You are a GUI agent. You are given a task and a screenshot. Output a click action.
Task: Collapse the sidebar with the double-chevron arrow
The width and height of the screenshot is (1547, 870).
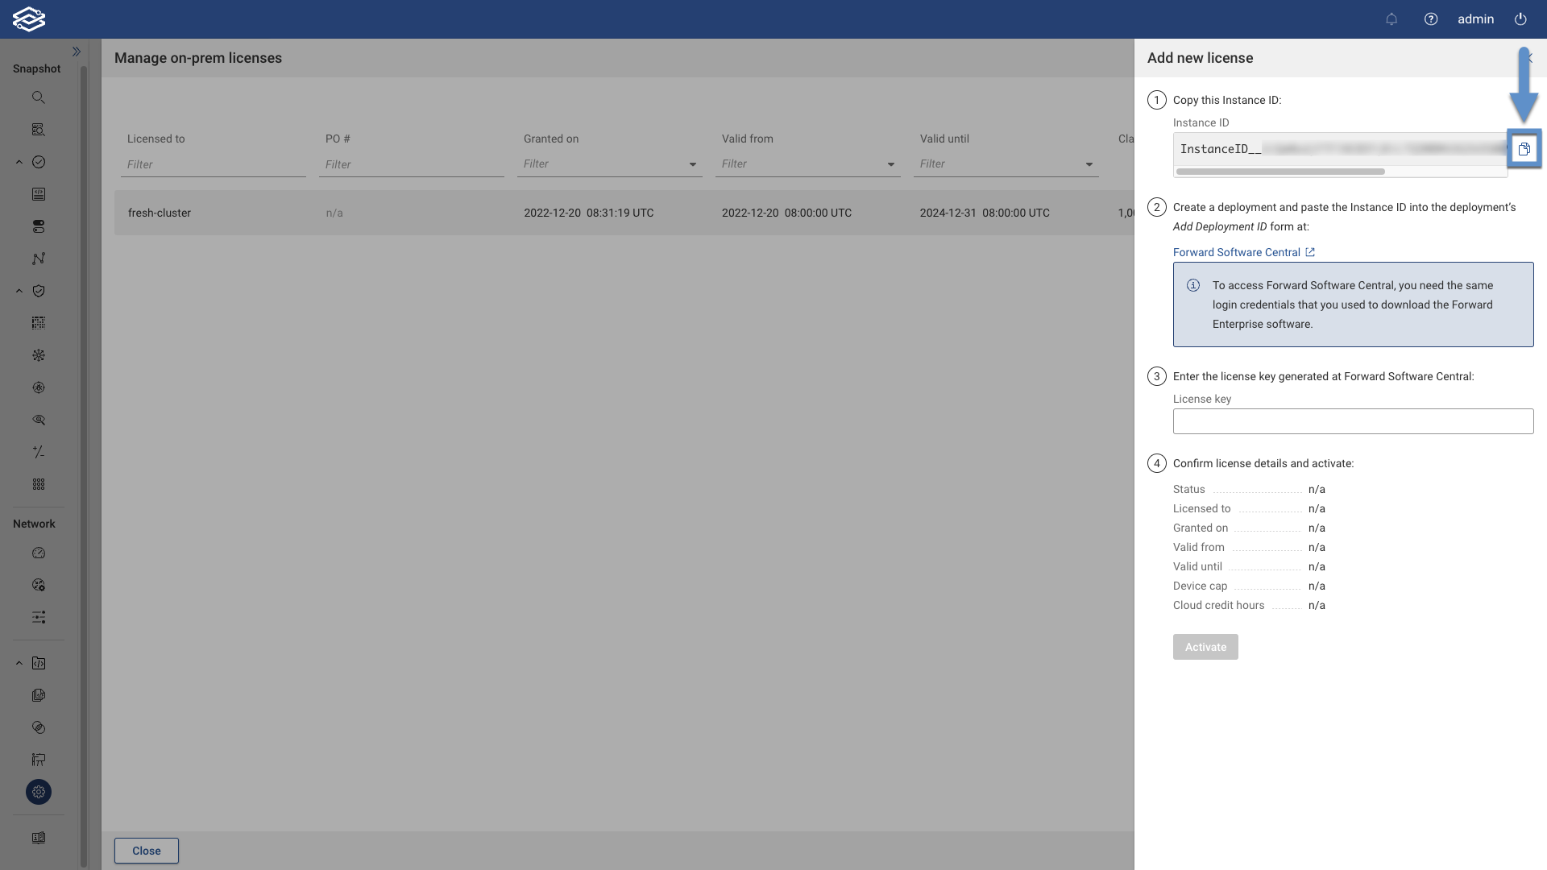click(77, 51)
